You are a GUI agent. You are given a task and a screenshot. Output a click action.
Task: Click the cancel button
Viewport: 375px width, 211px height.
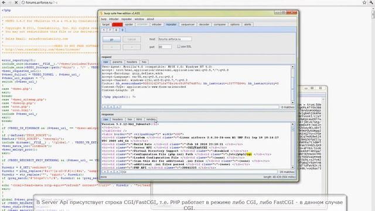pyautogui.click(x=132, y=39)
